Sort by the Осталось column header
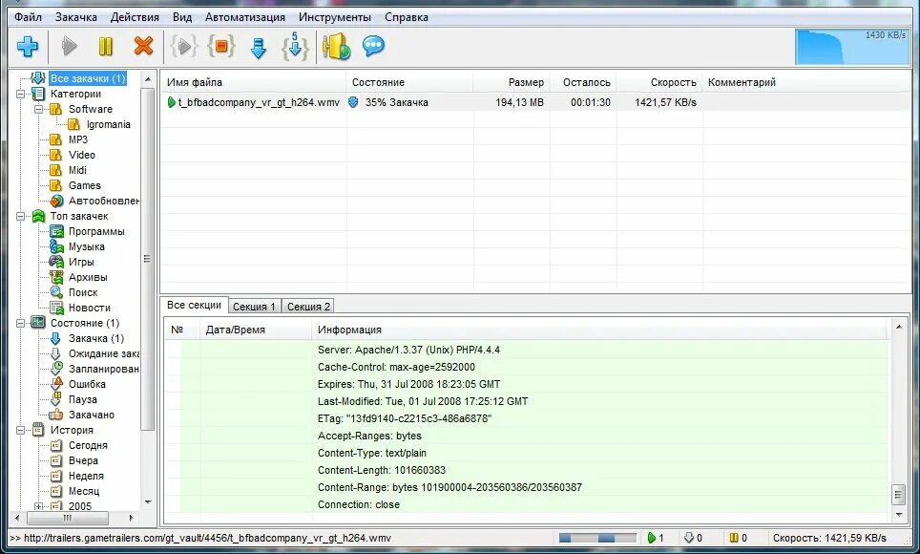 (x=583, y=82)
